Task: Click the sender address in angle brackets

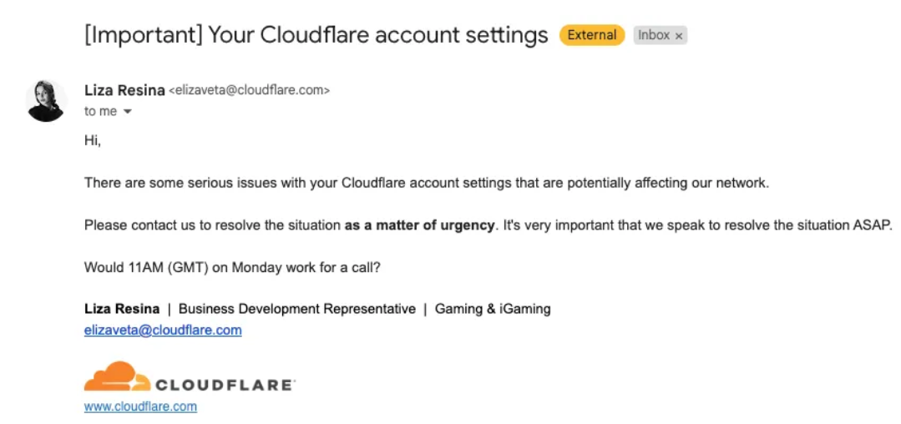Action: click(x=250, y=90)
